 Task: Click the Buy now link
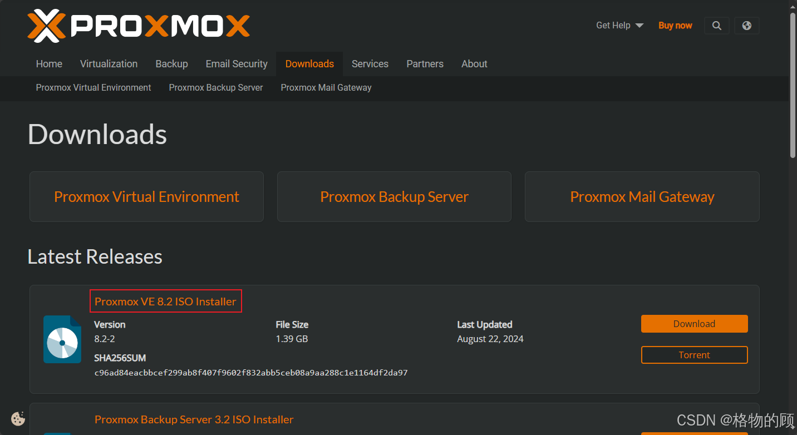coord(675,26)
